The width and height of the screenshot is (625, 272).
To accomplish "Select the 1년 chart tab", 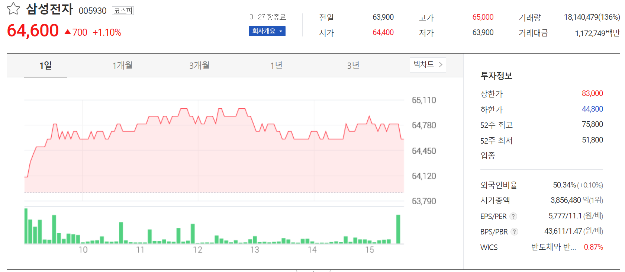I will [x=276, y=65].
